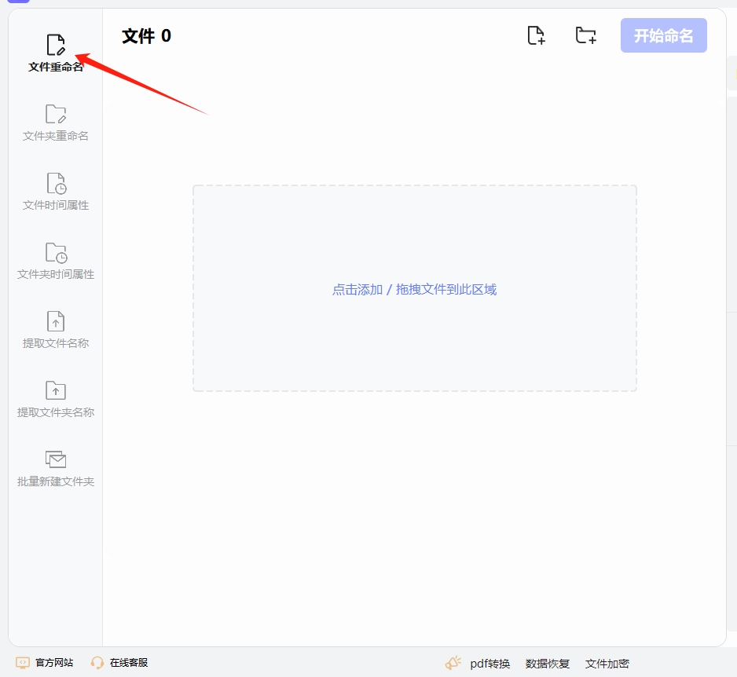Viewport: 737px width, 677px height.
Task: Open the 提取文件名称 sidebar icon
Action: (x=56, y=321)
